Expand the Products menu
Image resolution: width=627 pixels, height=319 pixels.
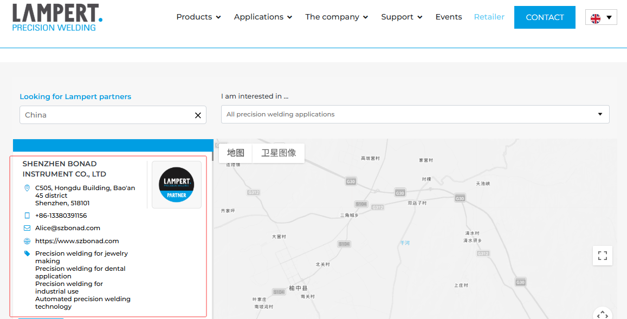[198, 17]
